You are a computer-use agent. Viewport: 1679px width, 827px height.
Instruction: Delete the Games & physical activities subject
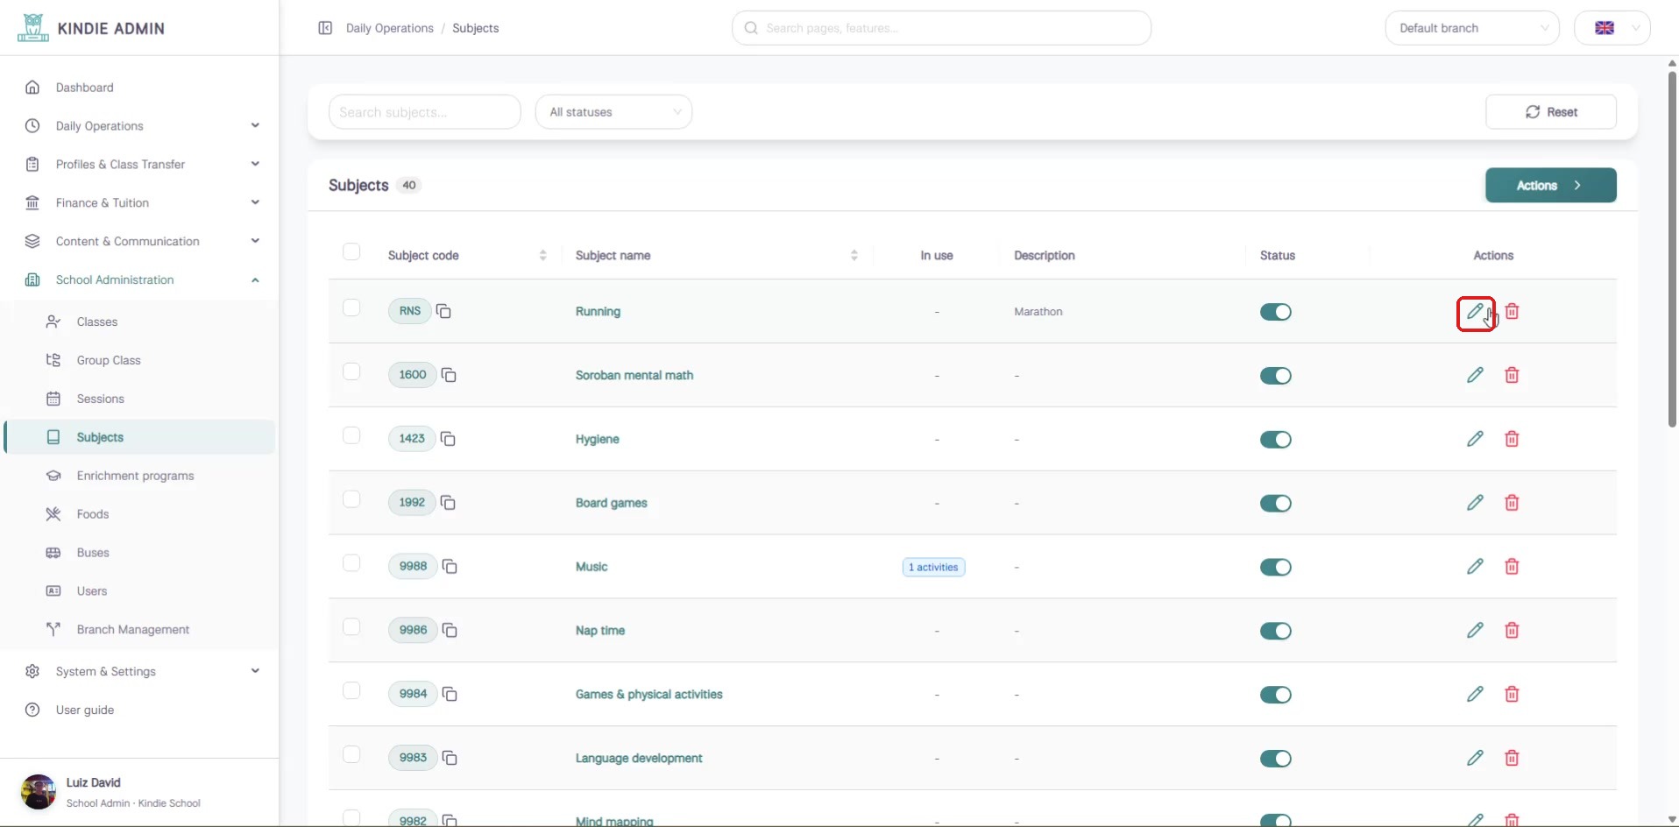click(1512, 695)
